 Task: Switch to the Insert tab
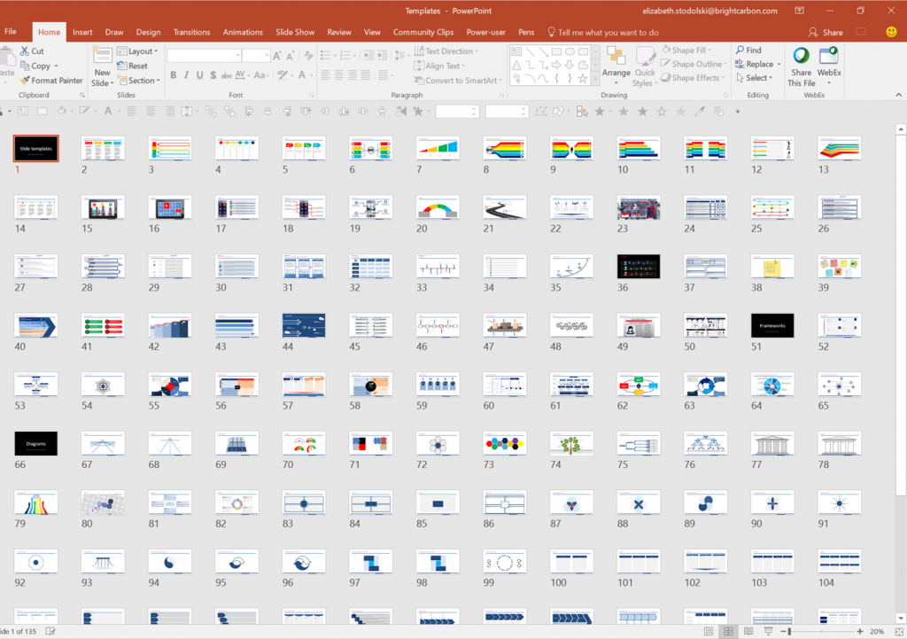point(82,33)
